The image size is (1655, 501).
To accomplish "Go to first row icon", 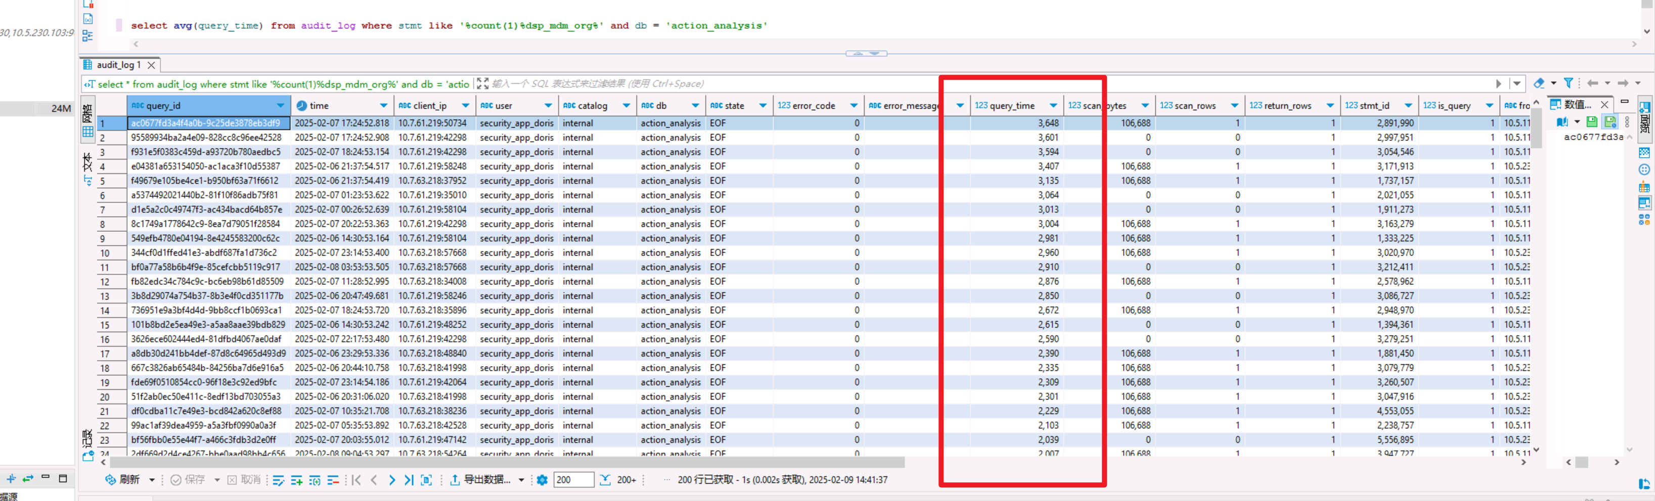I will point(356,480).
